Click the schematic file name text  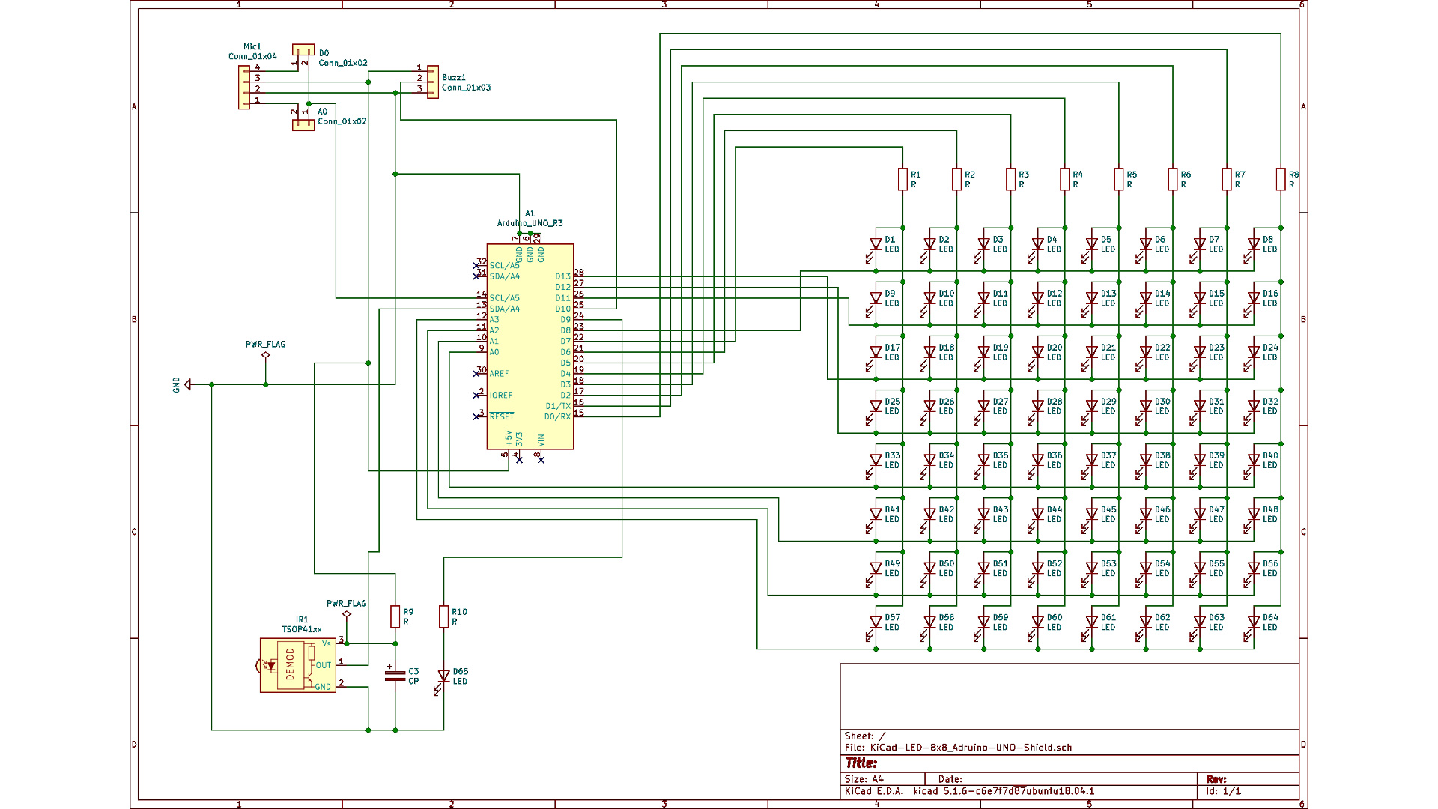coord(971,748)
